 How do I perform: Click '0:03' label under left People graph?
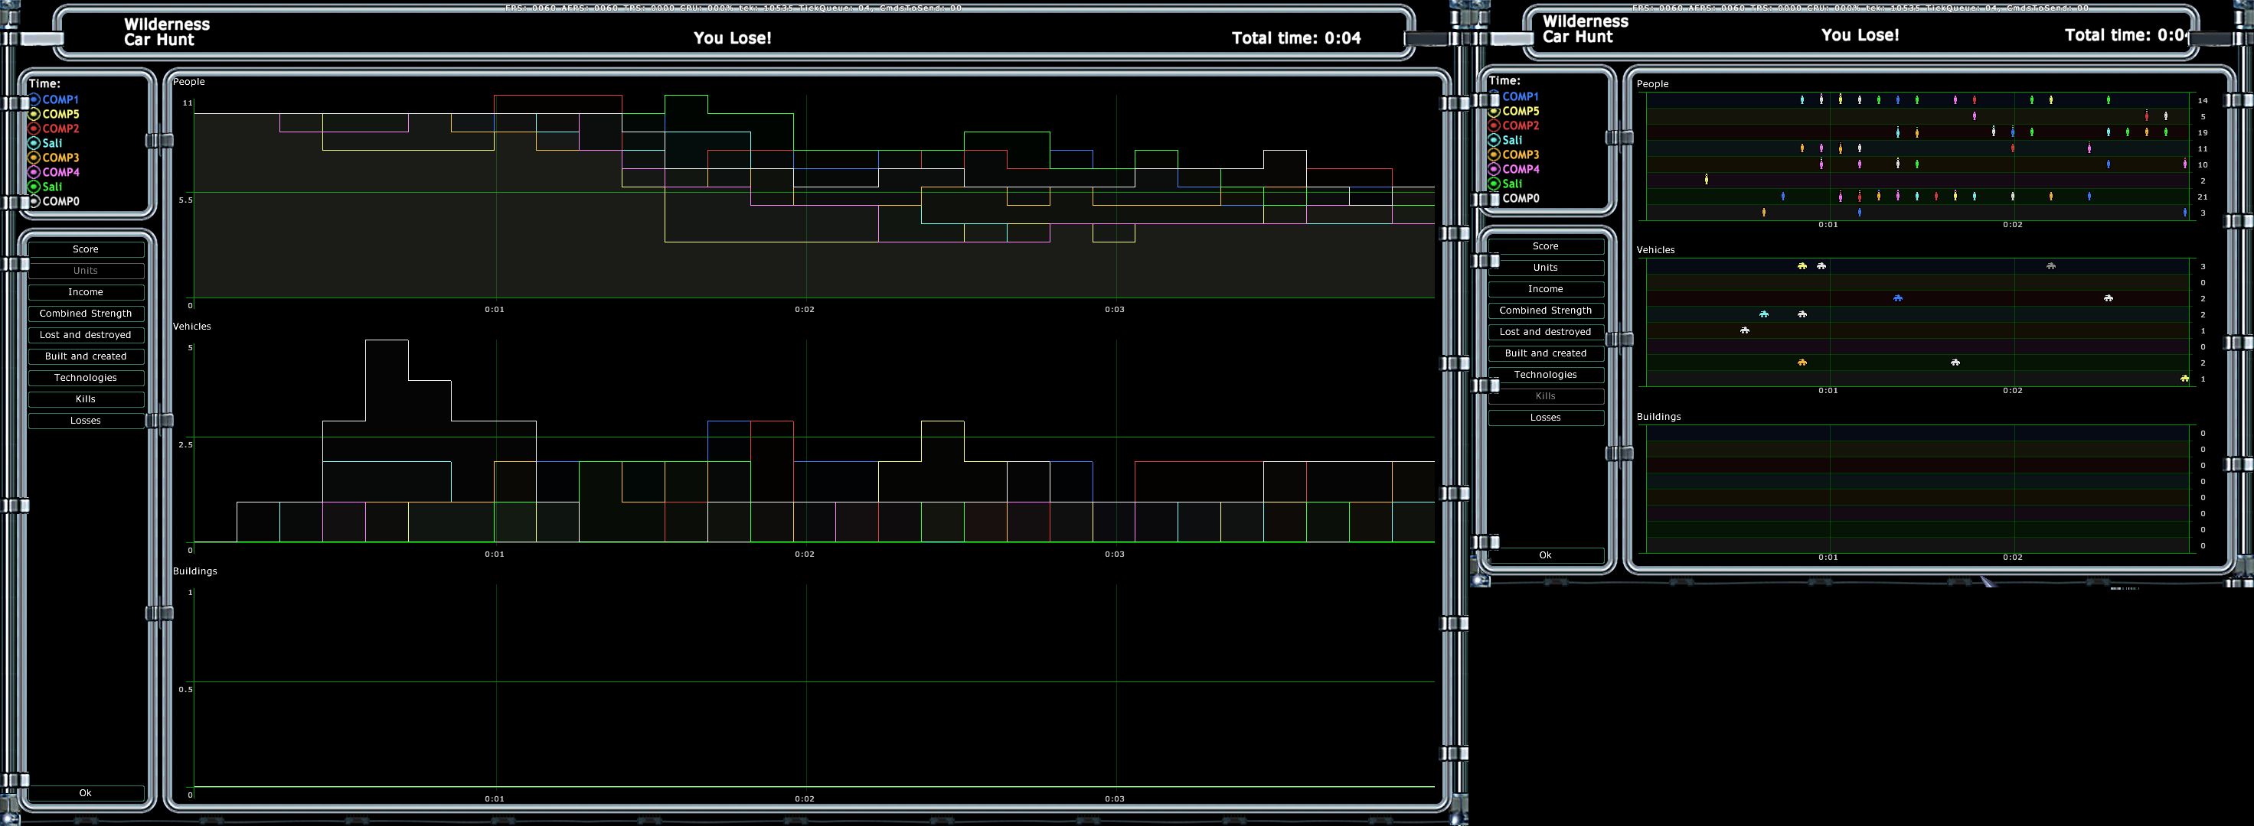point(1114,310)
